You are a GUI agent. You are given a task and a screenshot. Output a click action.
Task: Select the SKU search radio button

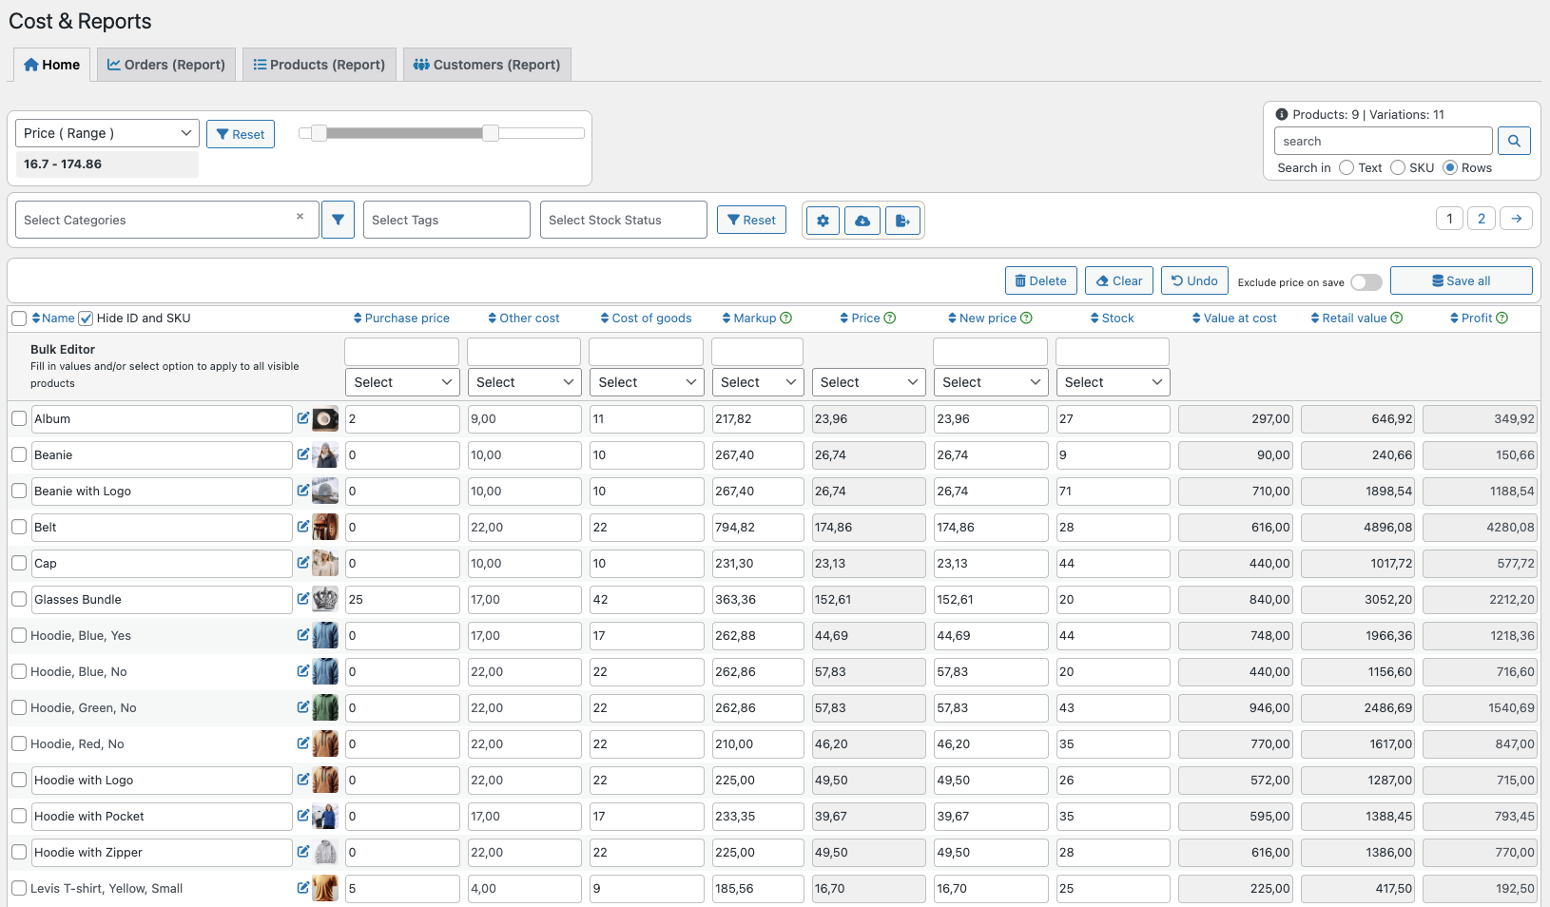1398,167
